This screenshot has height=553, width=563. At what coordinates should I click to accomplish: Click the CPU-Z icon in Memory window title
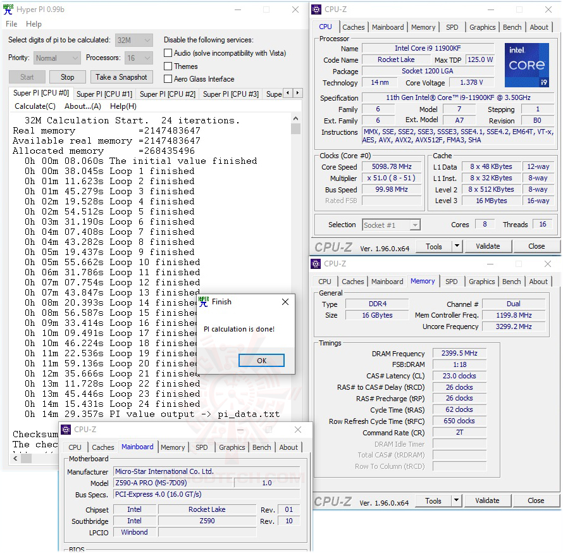tap(316, 264)
